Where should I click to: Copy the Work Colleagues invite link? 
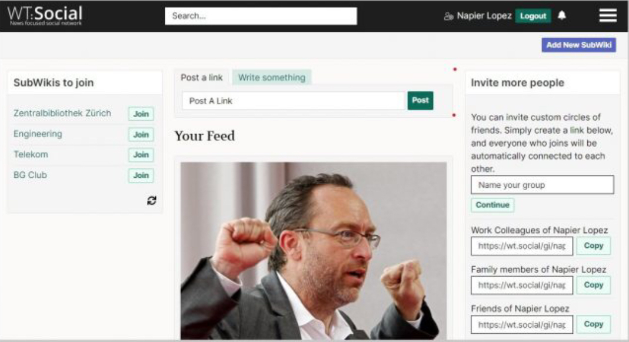593,245
